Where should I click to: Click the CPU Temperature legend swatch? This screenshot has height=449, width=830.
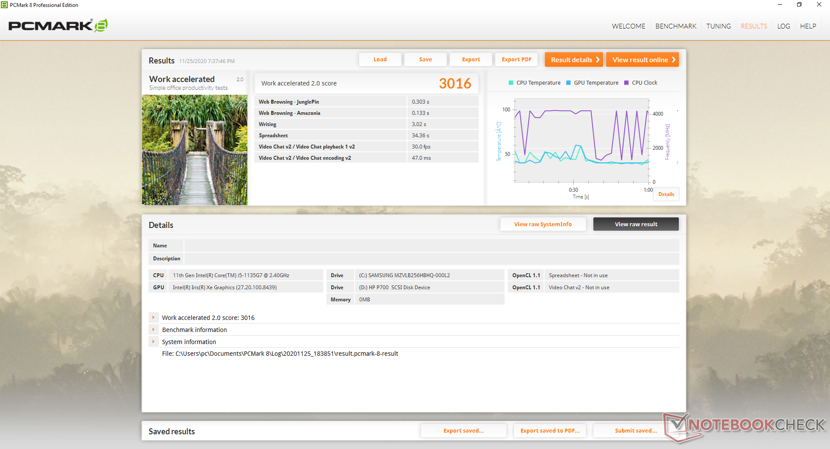(511, 83)
